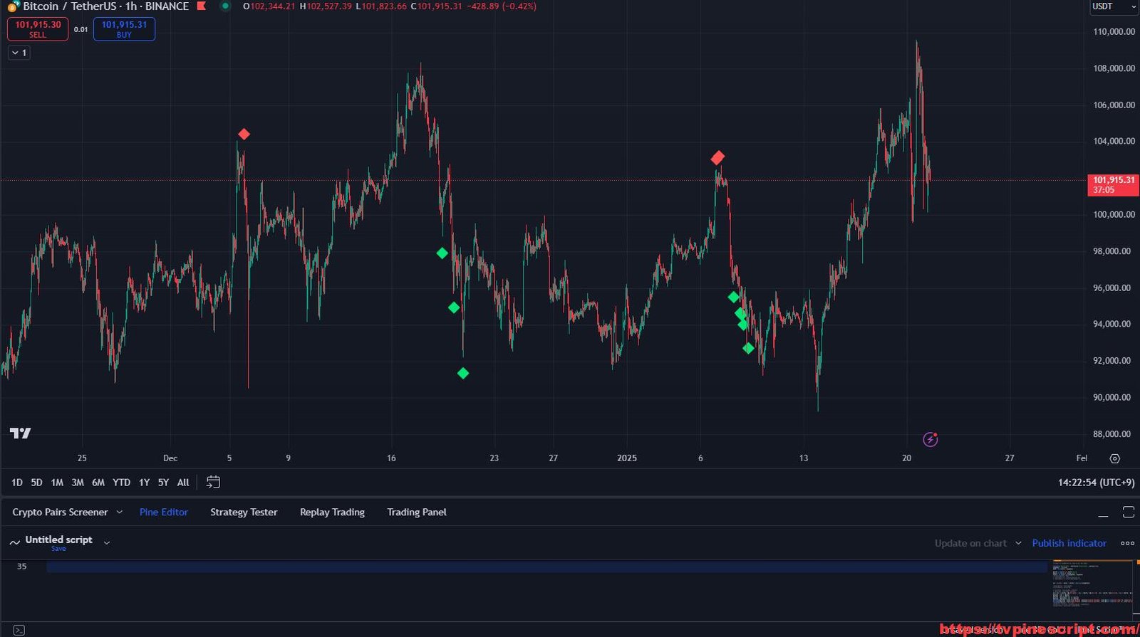The height and width of the screenshot is (637, 1140).
Task: Expand the collapsed indicators legend
Action: point(19,53)
